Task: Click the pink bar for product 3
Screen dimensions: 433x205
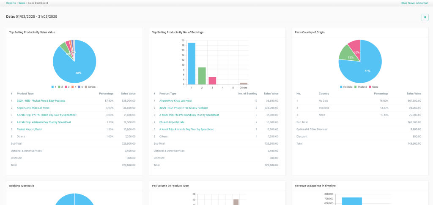Action: pos(212,81)
